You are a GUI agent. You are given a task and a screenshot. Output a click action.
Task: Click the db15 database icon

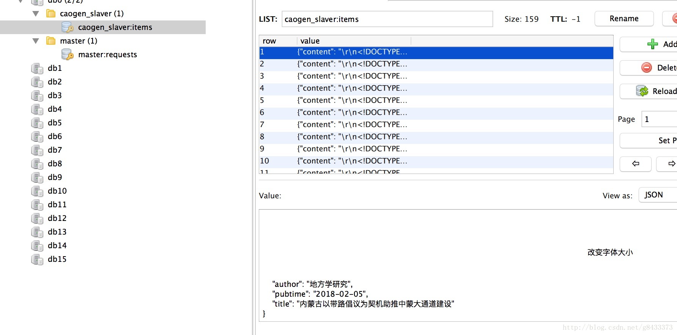37,260
